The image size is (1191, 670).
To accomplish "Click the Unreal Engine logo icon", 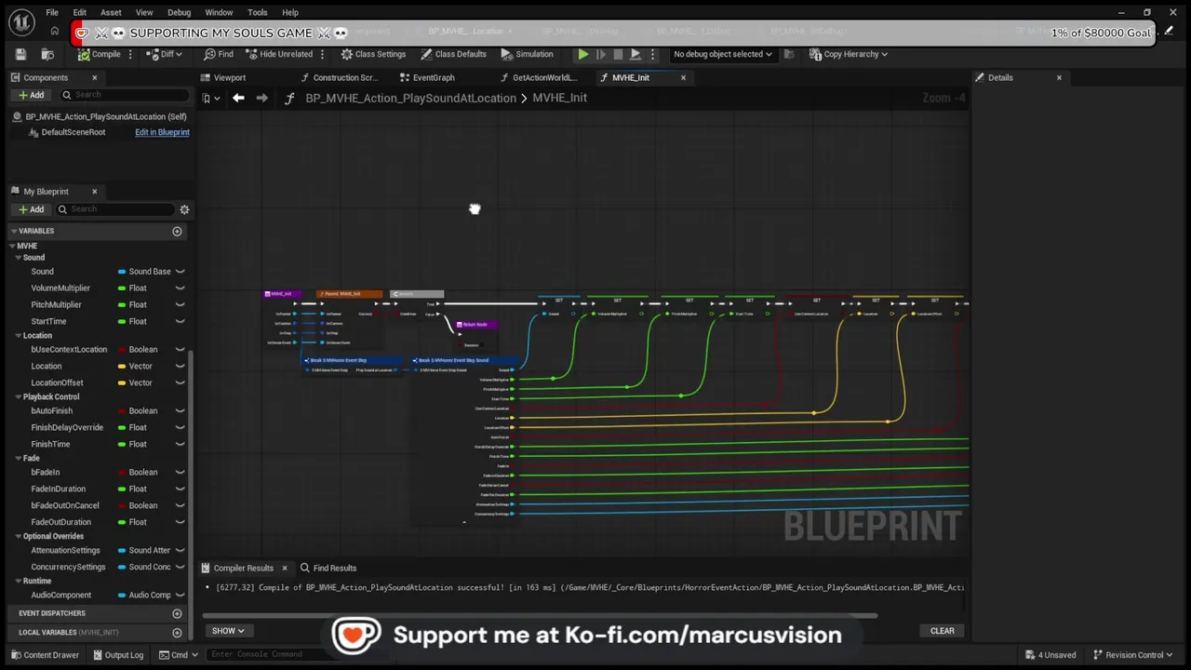I will pyautogui.click(x=21, y=22).
